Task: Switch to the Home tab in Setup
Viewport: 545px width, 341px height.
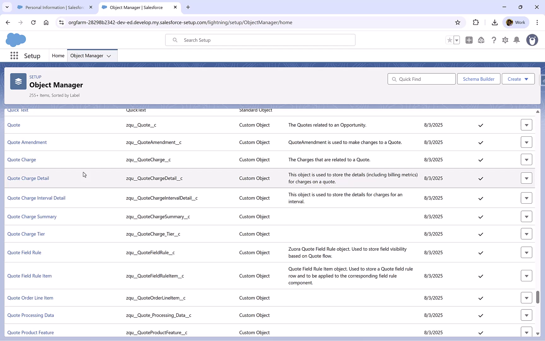Action: [x=58, y=55]
